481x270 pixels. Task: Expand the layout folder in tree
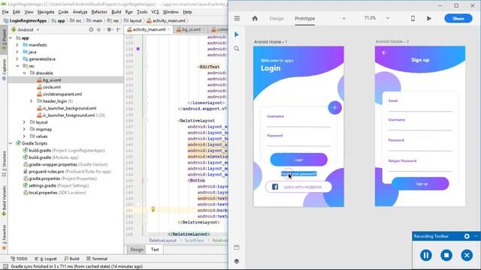coord(25,122)
